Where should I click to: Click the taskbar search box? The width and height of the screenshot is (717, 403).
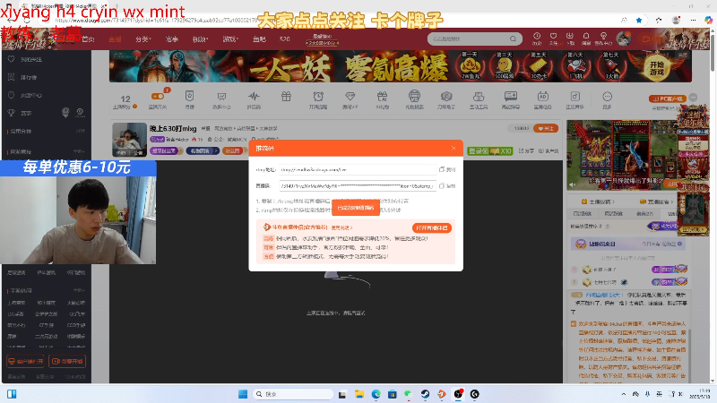293,394
